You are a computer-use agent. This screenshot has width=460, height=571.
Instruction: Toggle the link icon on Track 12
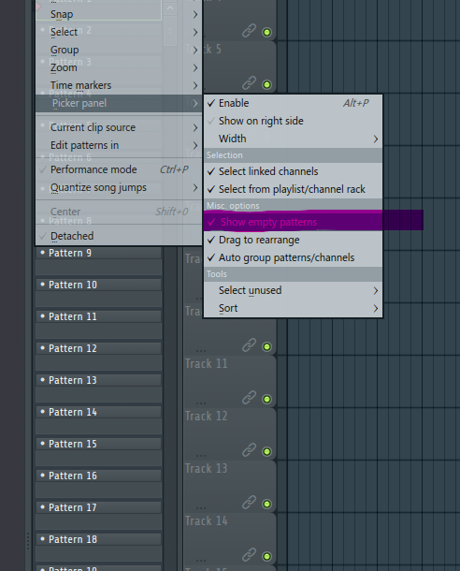(249, 450)
